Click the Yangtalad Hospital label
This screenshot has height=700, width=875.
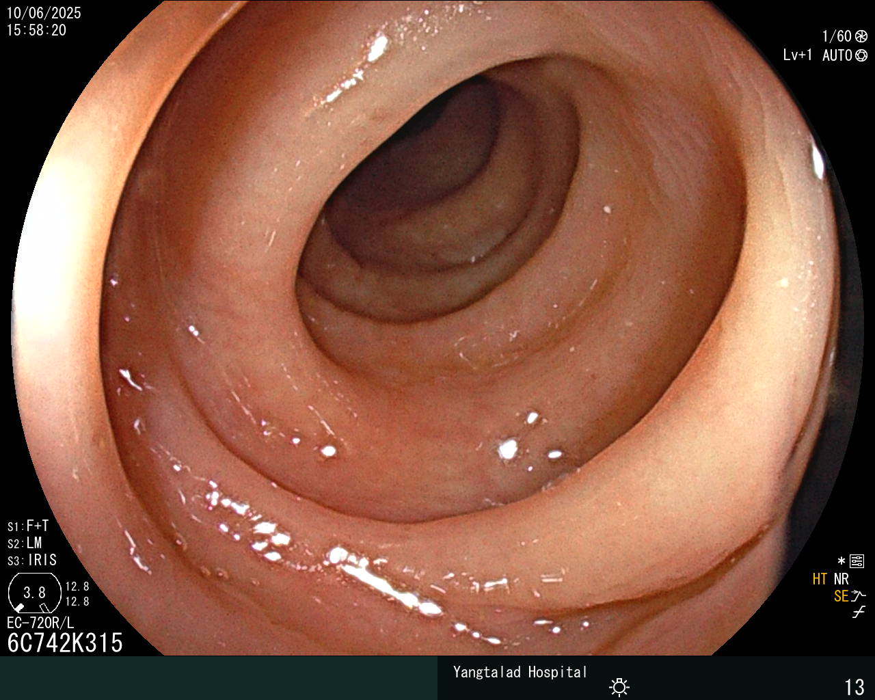[x=520, y=672]
